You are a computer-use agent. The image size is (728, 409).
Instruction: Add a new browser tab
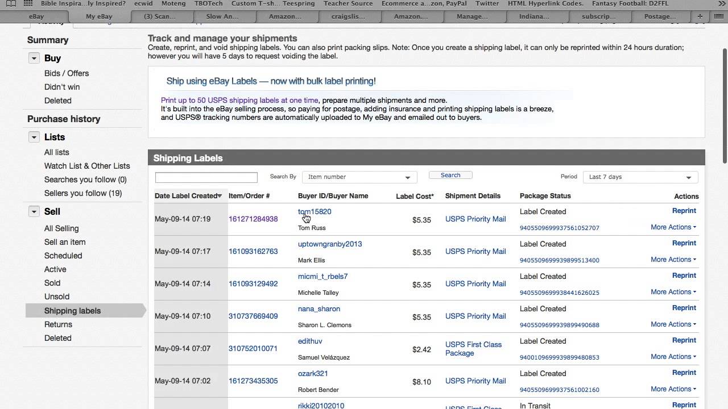pyautogui.click(x=701, y=16)
